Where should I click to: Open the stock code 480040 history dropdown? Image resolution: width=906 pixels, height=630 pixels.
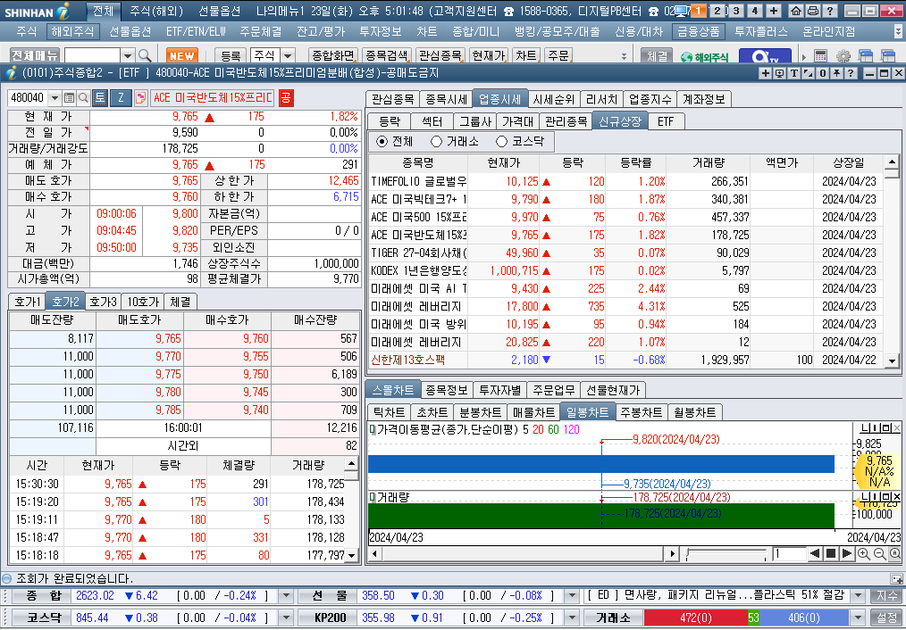click(x=55, y=98)
